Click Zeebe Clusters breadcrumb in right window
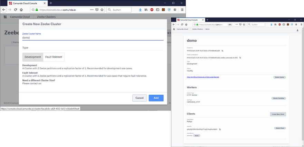304x147 pixels. pyautogui.click(x=197, y=29)
